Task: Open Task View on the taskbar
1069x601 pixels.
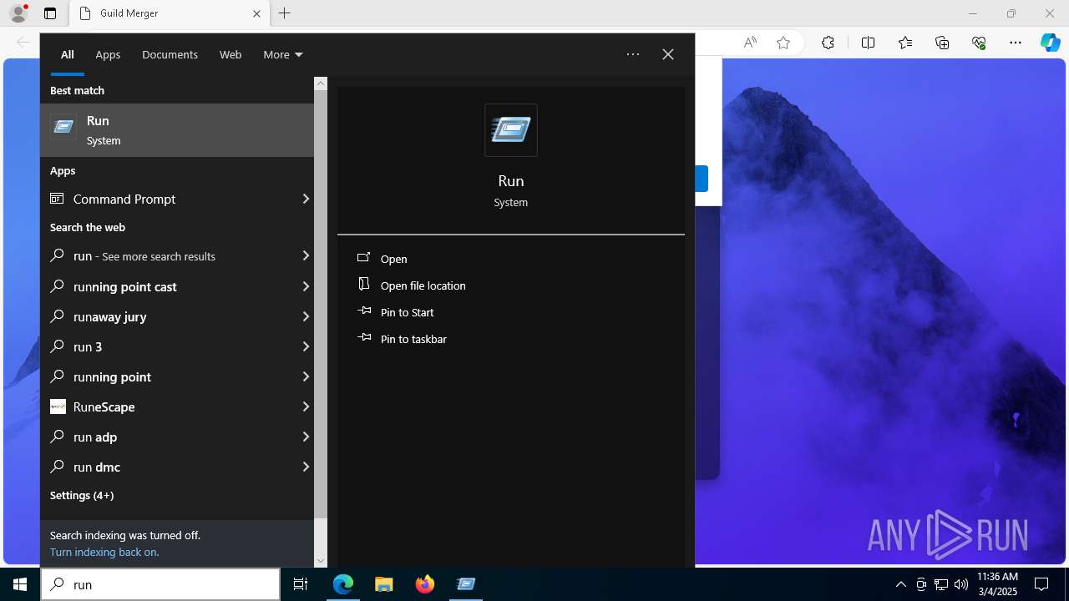Action: coord(301,584)
